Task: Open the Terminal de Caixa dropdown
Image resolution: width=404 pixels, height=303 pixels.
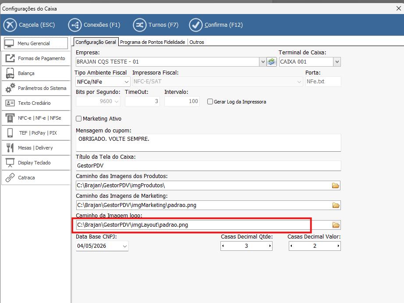Action: [x=337, y=62]
